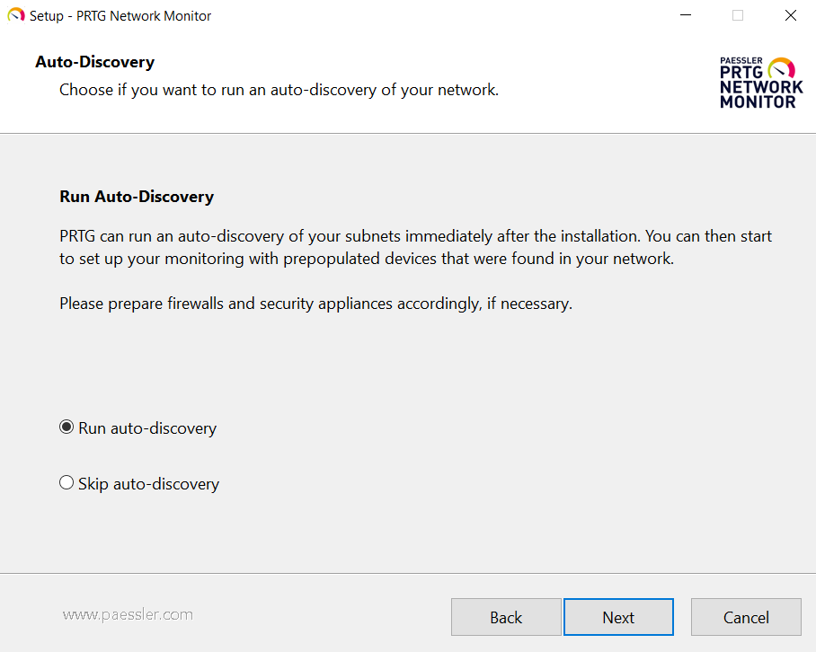816x652 pixels.
Task: Click the "Choose if you want to run" subtitle
Action: pyautogui.click(x=279, y=90)
